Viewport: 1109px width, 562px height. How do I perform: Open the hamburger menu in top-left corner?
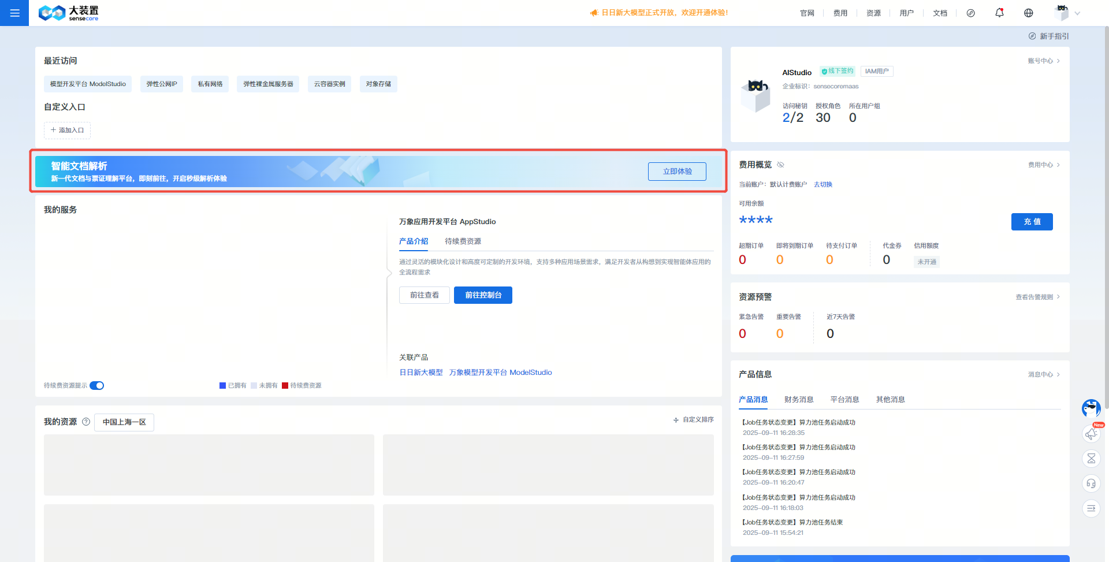click(x=14, y=13)
